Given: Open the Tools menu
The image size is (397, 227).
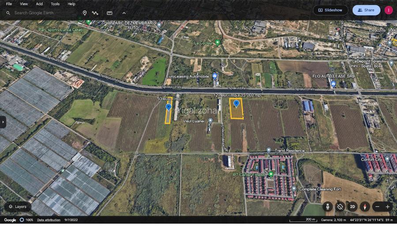Looking at the screenshot, I should [x=55, y=4].
